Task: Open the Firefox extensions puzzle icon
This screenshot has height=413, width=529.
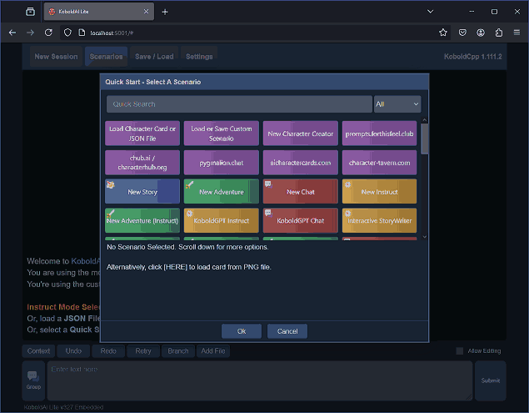Action: [x=499, y=33]
